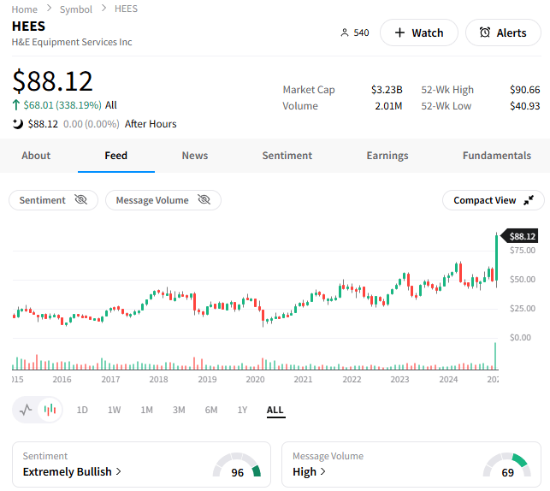Switch to the Fundamentals tab
The image size is (550, 491).
(x=496, y=156)
